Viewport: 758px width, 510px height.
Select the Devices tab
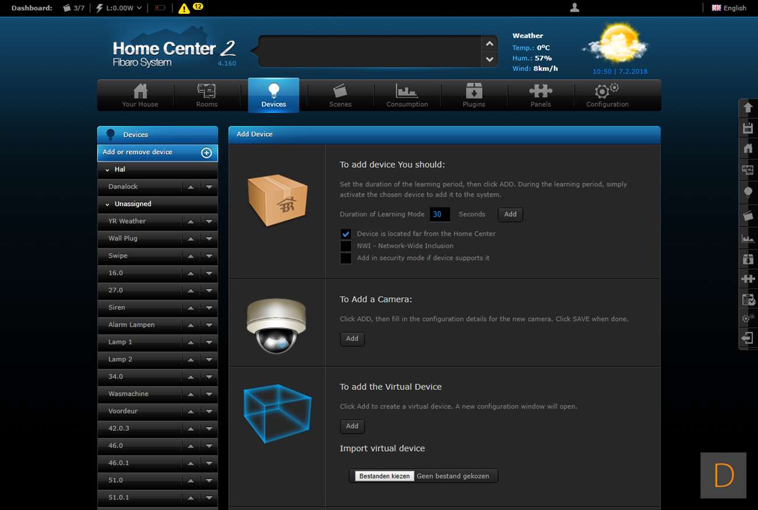[273, 95]
